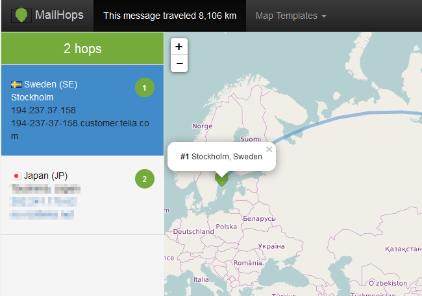
Task: Zoom out on the map
Action: pyautogui.click(x=179, y=63)
